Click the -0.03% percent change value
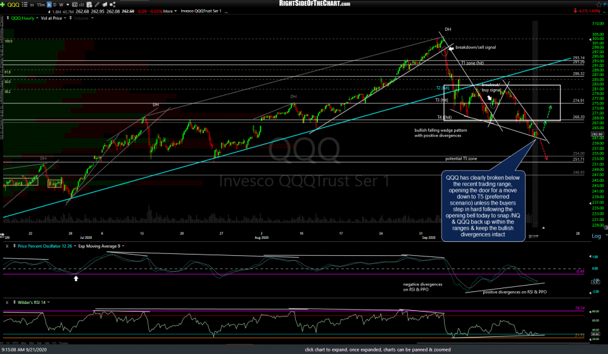608x354 pixels. pyautogui.click(x=156, y=11)
